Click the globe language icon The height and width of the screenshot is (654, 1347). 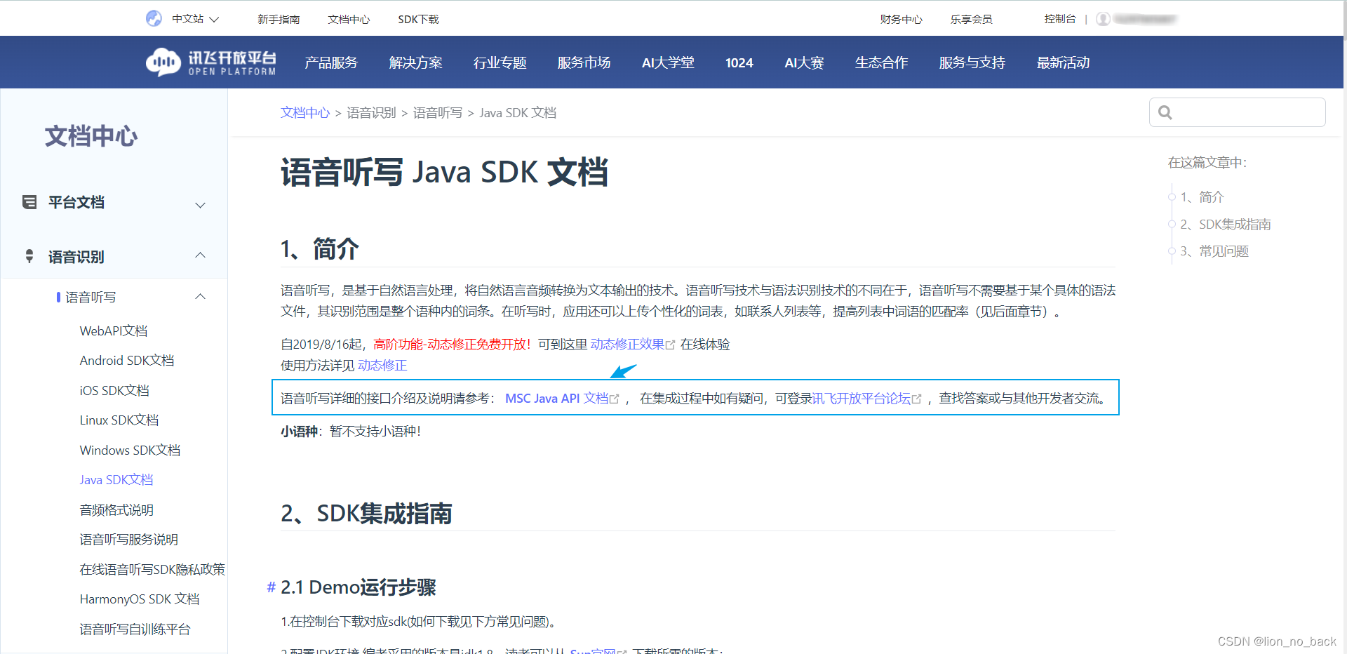[x=154, y=19]
